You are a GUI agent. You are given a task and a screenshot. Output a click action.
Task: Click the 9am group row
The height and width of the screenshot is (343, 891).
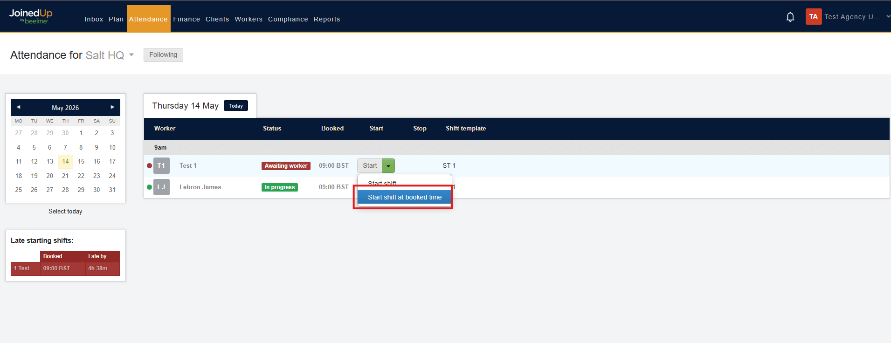[x=517, y=147]
